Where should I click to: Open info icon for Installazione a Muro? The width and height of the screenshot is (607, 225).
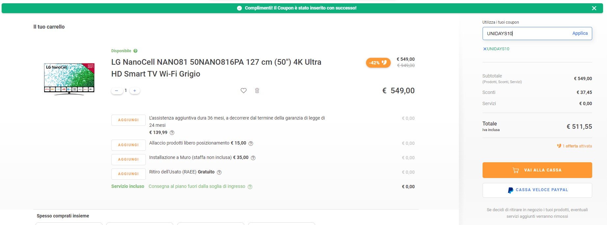tap(253, 158)
